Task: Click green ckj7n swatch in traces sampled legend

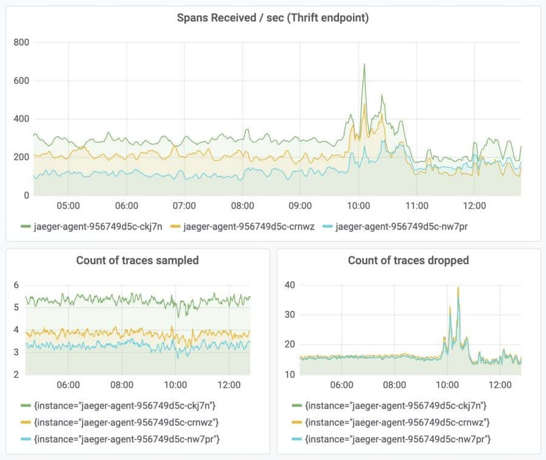Action: tap(25, 405)
